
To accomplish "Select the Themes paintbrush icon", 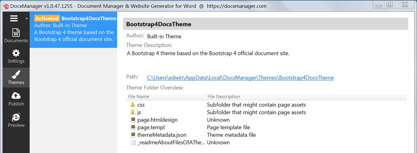I will point(16,75).
